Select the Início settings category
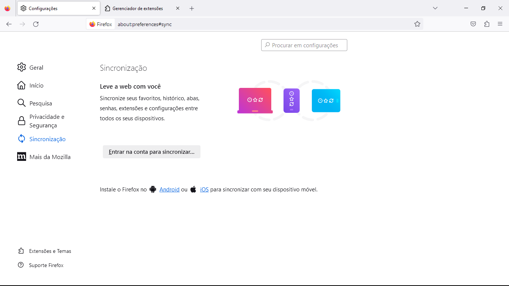The height and width of the screenshot is (286, 509). tap(36, 85)
